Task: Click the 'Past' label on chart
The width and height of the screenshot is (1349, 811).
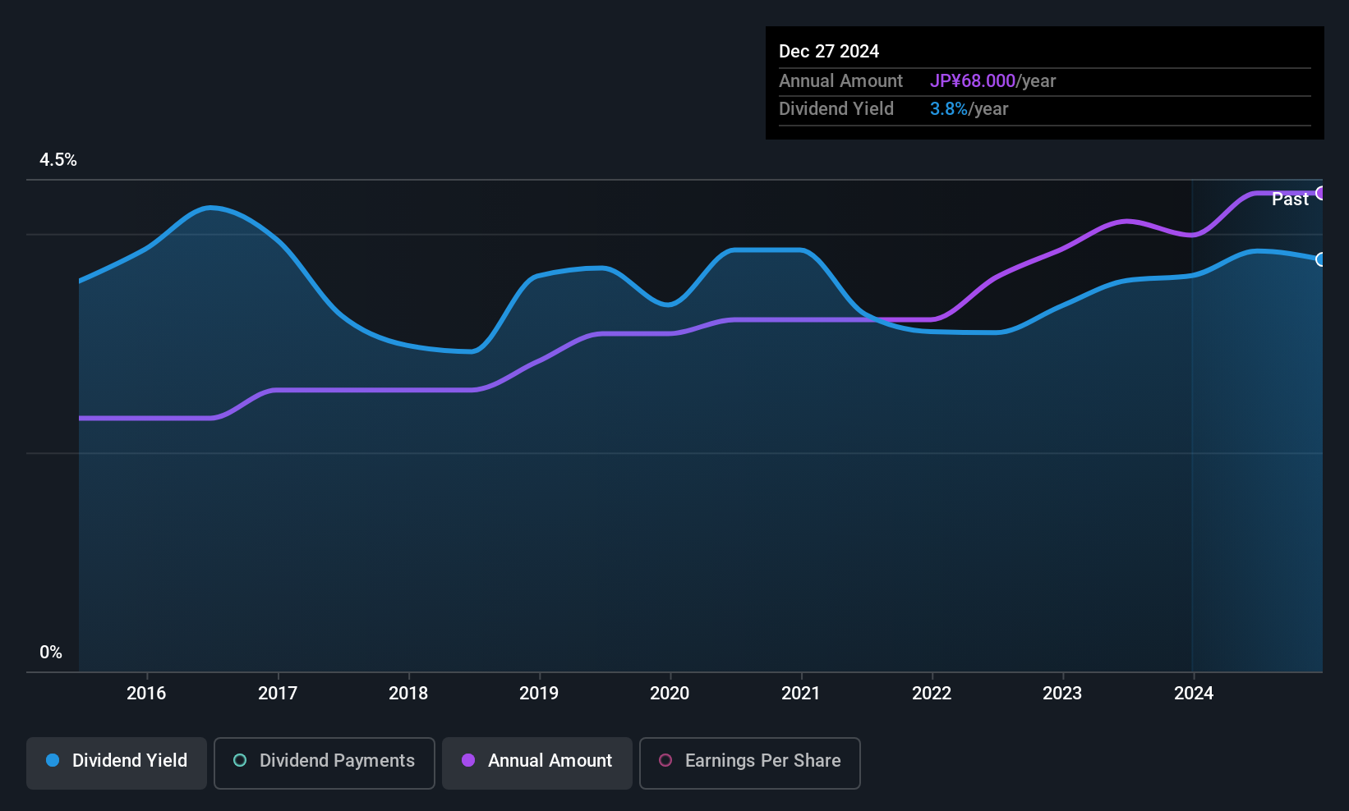Action: pos(1290,199)
